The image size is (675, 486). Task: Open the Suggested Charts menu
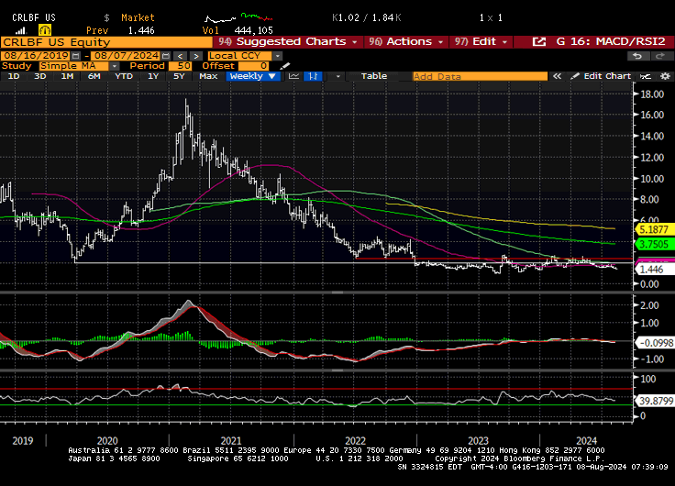[x=288, y=42]
